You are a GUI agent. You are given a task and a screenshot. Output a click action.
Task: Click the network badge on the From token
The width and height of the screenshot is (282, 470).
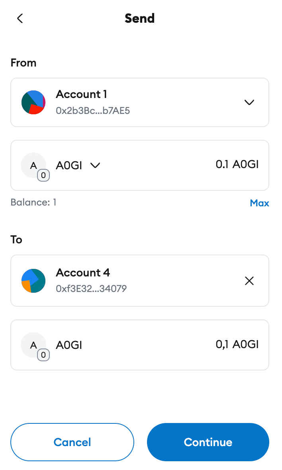(43, 175)
